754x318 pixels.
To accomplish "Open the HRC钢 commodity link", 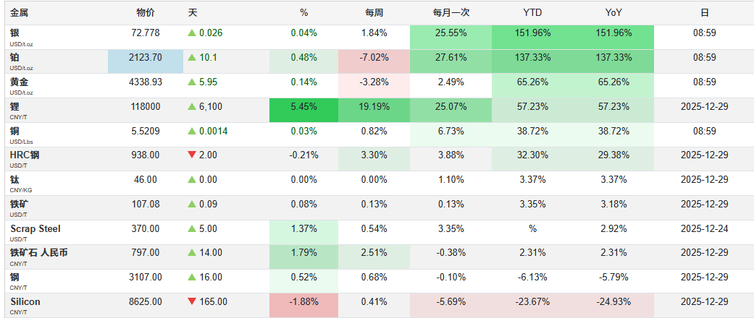I will coord(25,155).
